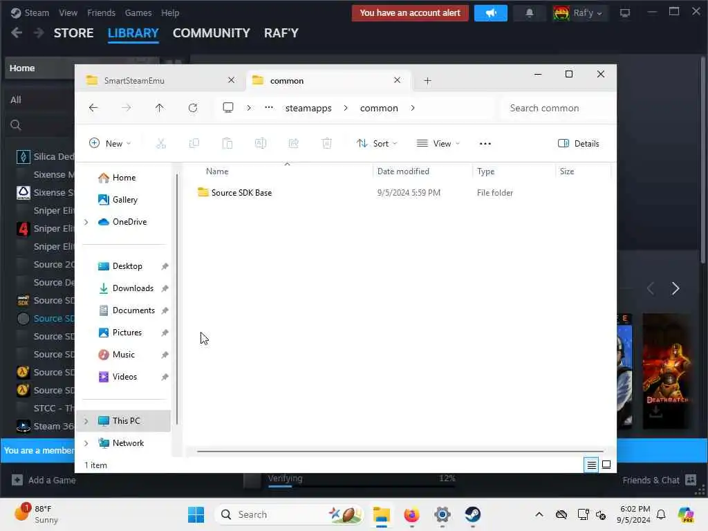Image resolution: width=708 pixels, height=531 pixels.
Task: Click next arrow on Steam shelf
Action: (x=675, y=288)
